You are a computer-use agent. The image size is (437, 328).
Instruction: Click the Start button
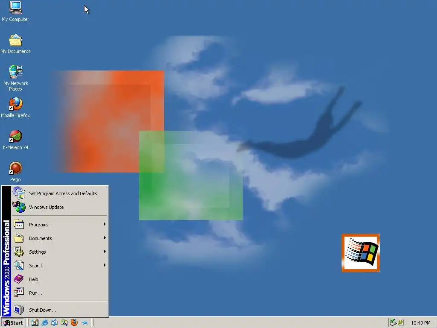13,323
